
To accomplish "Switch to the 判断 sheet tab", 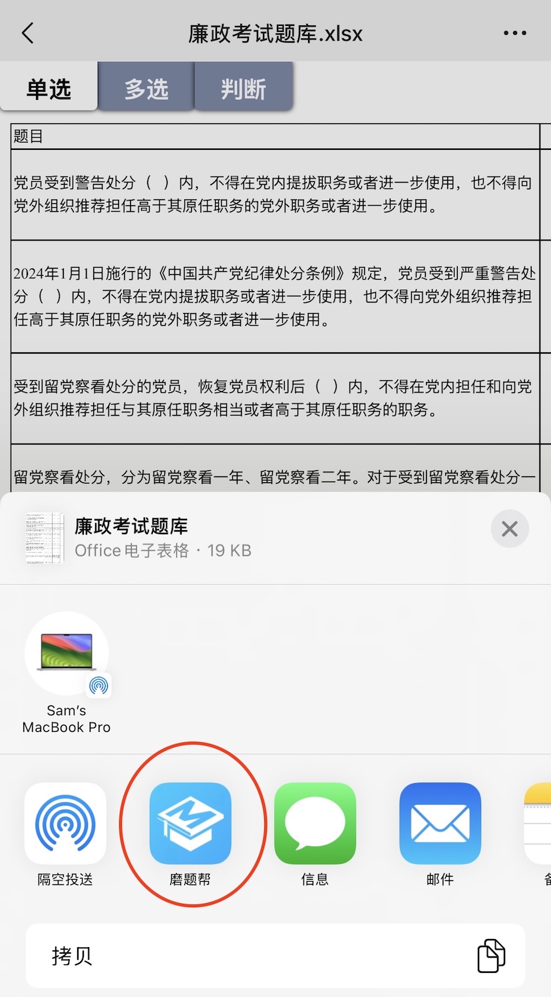I will 244,89.
